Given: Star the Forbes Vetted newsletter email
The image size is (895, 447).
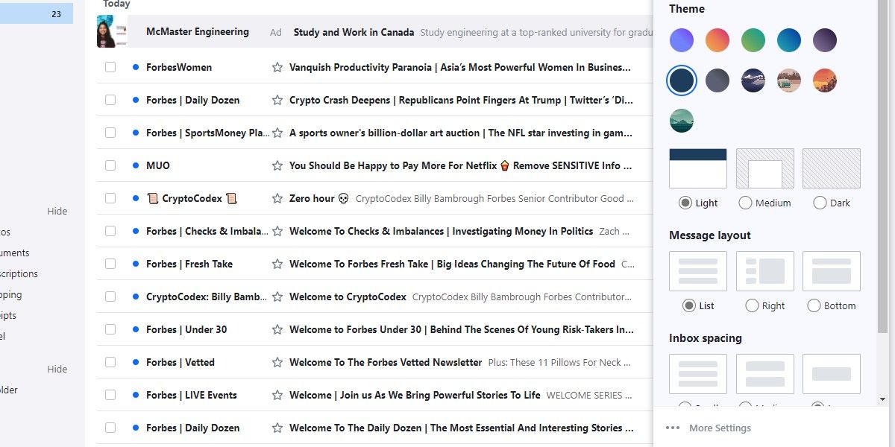Looking at the screenshot, I should [277, 362].
